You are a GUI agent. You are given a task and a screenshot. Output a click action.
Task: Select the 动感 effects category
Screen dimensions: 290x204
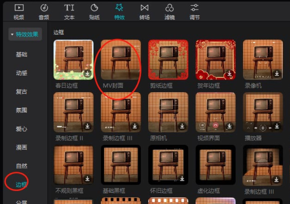pos(21,73)
